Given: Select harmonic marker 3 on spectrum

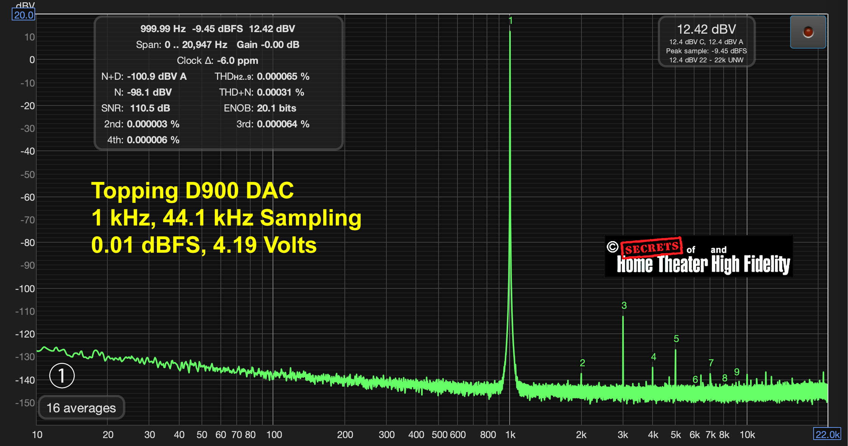Looking at the screenshot, I should [x=624, y=305].
